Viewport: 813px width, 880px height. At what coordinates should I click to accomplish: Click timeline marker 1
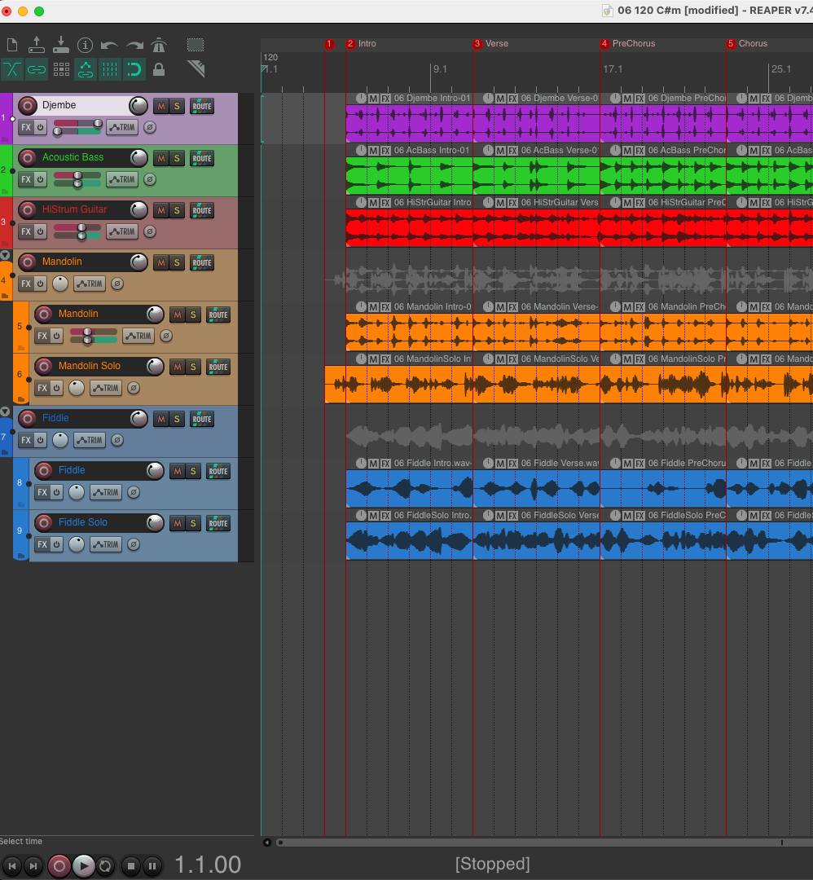click(329, 44)
